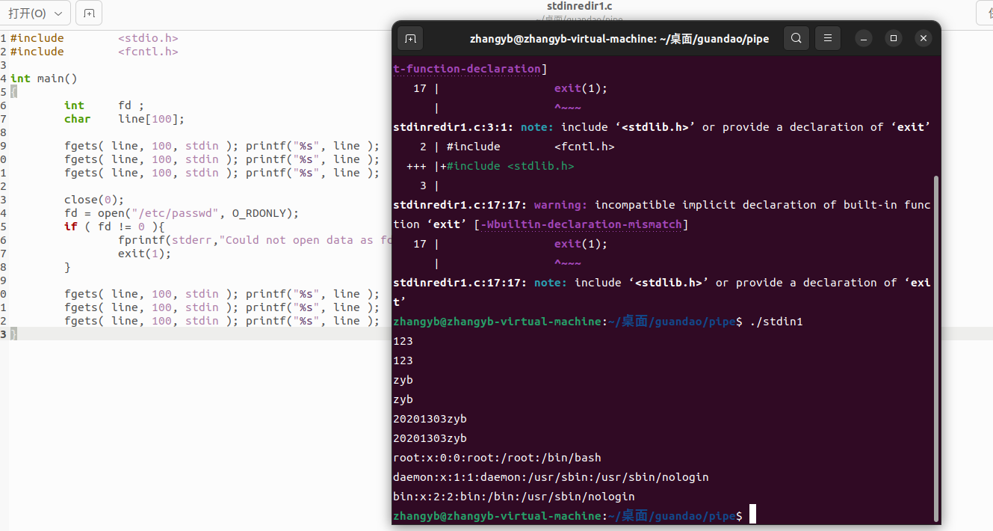Click the terminal title zhangyb@zhangyb-virtual-machine
This screenshot has width=993, height=531.
(619, 39)
